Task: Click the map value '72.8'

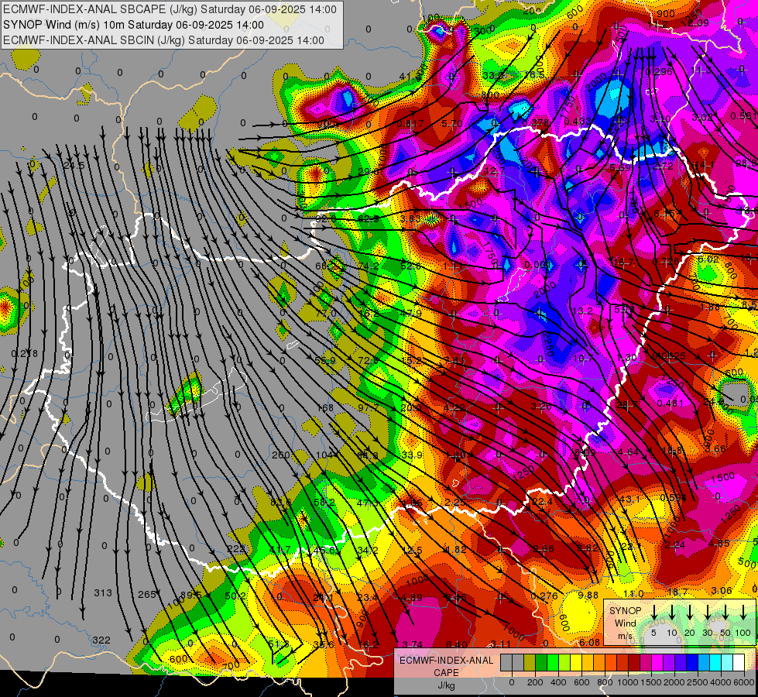Action: (369, 360)
